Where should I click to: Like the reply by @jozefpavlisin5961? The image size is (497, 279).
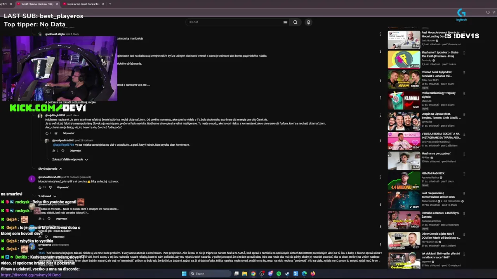point(54,151)
